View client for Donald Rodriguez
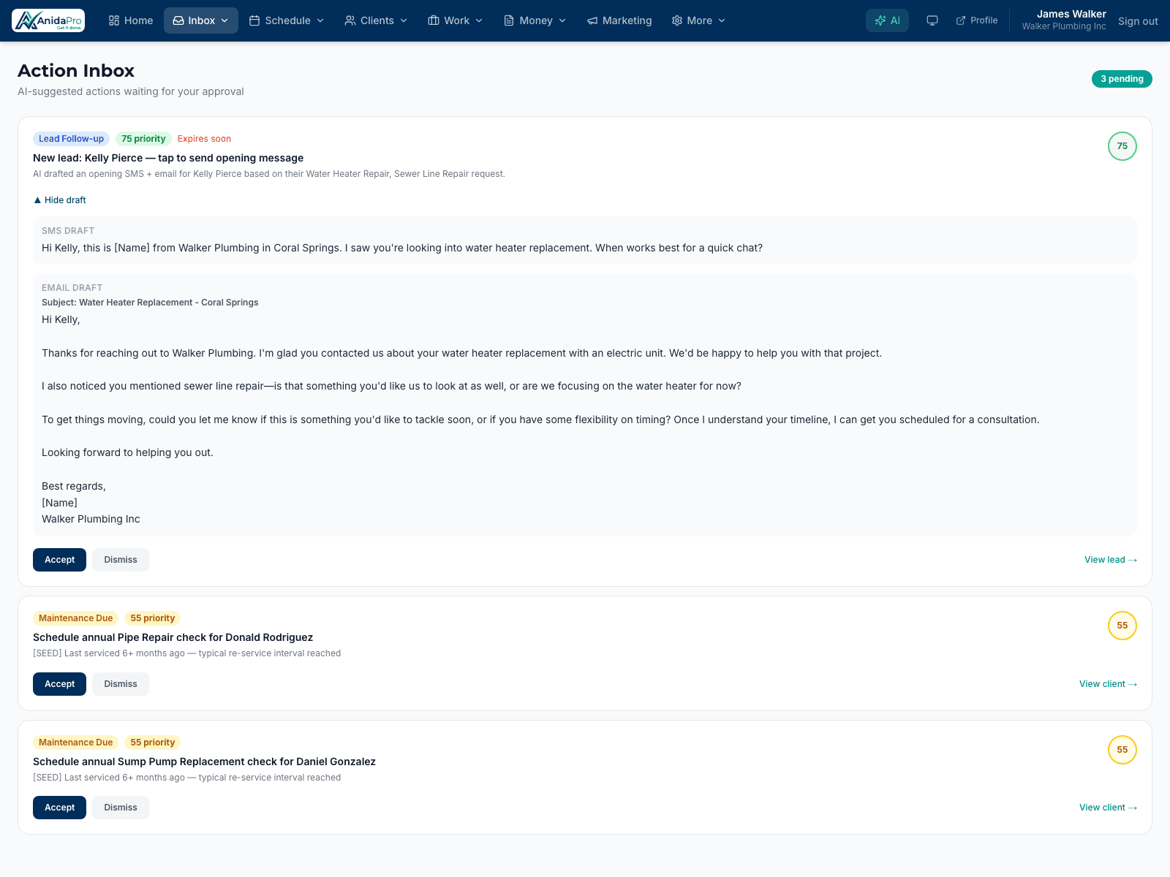1170x877 pixels. click(x=1109, y=684)
